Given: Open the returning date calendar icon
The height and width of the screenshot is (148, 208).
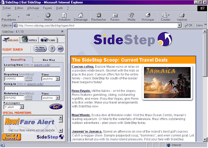Looking at the screenshot, I should pos(28,98).
